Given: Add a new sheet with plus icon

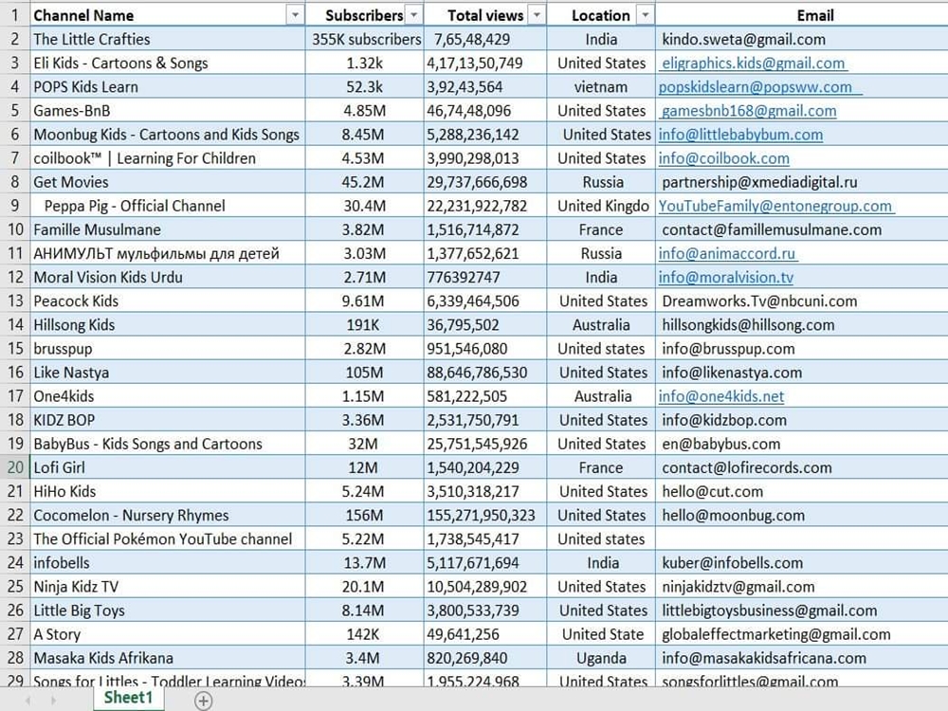Looking at the screenshot, I should [203, 701].
